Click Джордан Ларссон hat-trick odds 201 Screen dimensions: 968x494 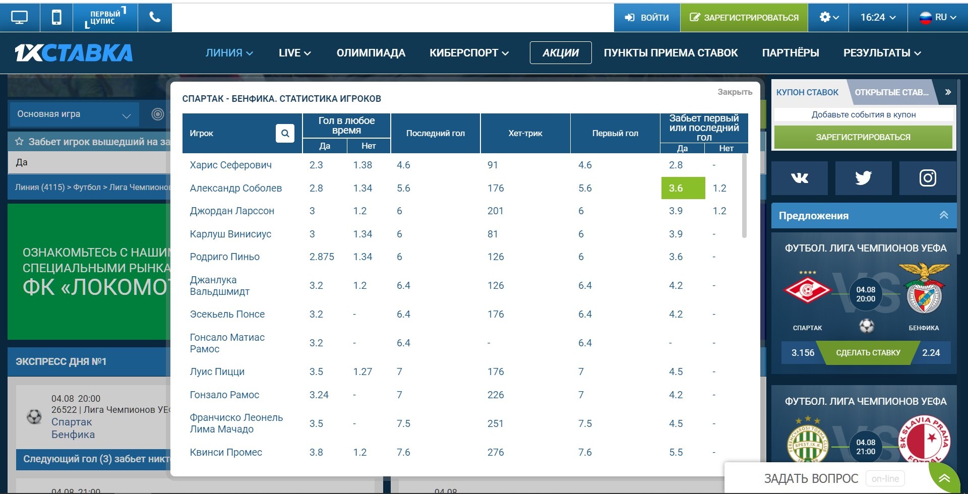click(496, 211)
